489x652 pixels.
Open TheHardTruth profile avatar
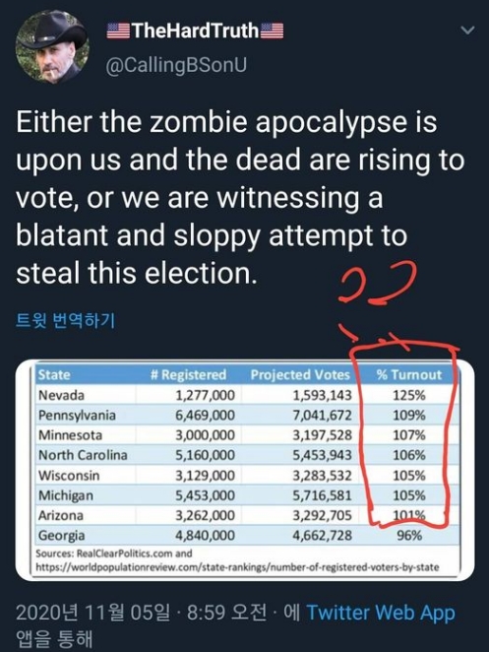tap(52, 47)
